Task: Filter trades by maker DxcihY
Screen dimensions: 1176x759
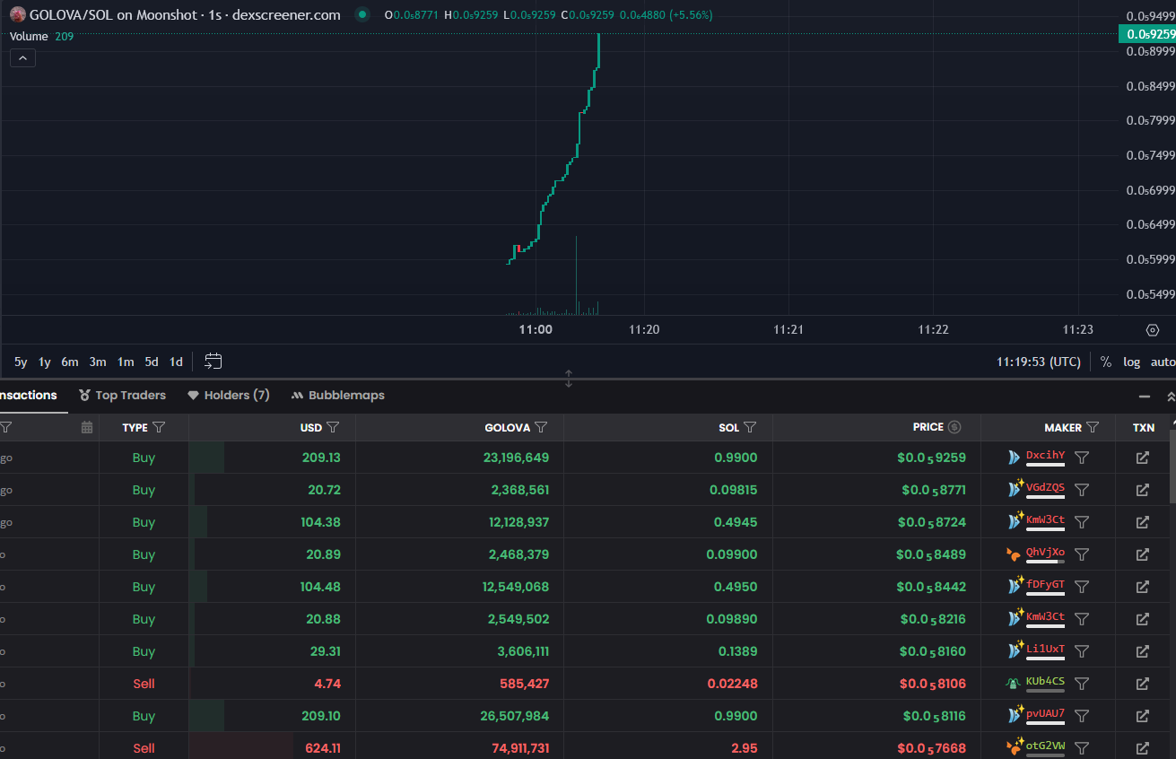Action: click(x=1082, y=458)
